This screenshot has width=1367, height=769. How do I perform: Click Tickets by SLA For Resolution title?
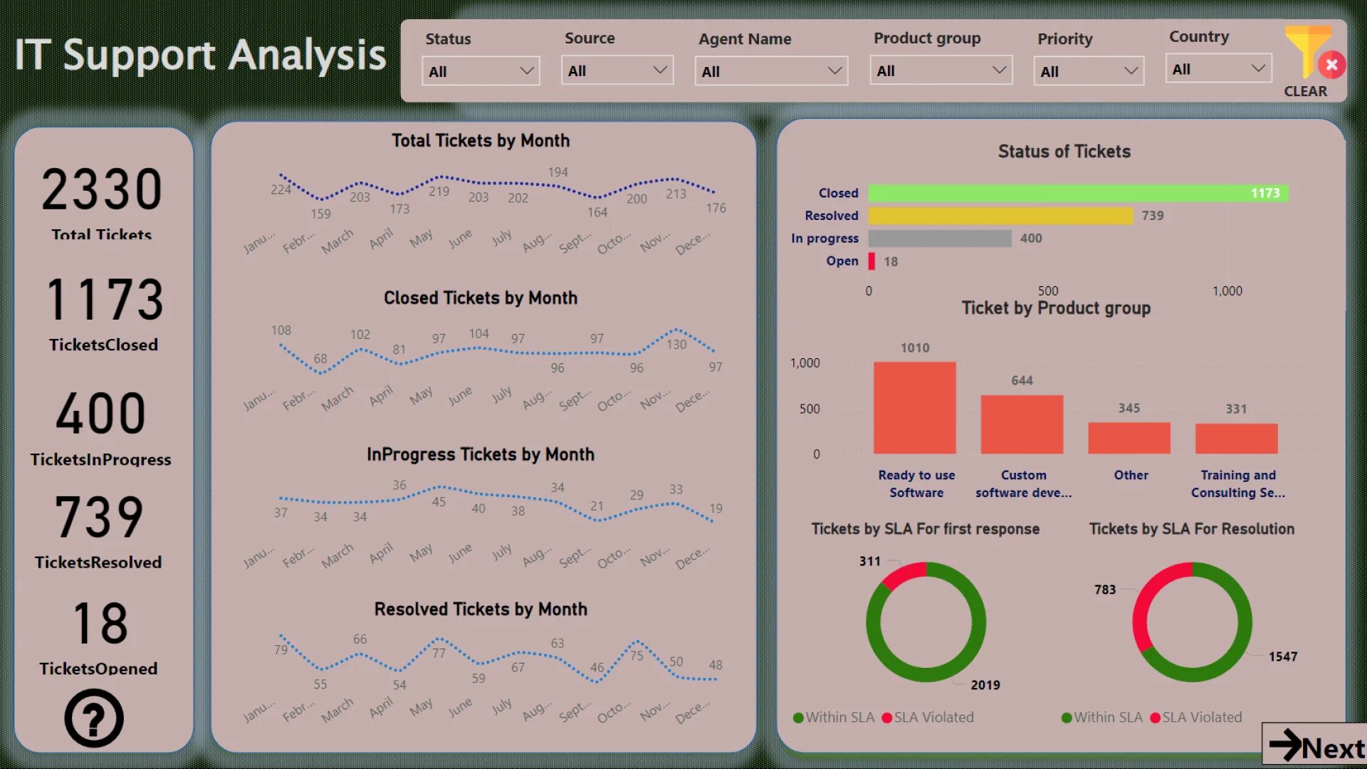[1192, 529]
